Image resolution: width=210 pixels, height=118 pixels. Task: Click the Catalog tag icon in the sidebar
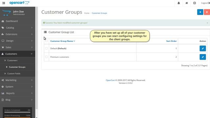point(3,28)
